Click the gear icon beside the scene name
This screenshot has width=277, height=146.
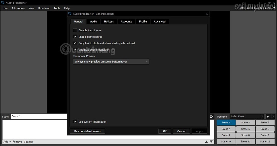(x=211, y=117)
